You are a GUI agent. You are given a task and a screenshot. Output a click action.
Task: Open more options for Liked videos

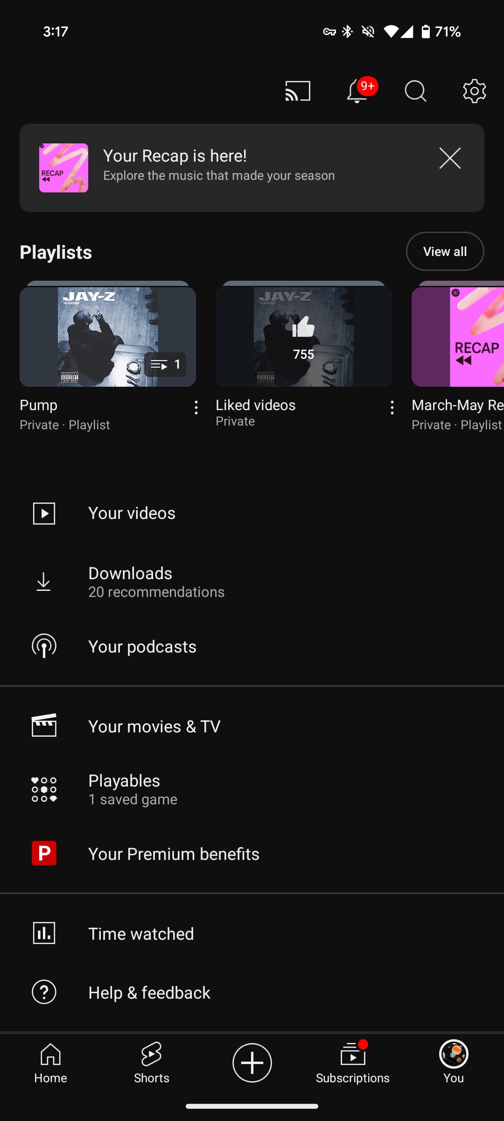[x=392, y=407]
